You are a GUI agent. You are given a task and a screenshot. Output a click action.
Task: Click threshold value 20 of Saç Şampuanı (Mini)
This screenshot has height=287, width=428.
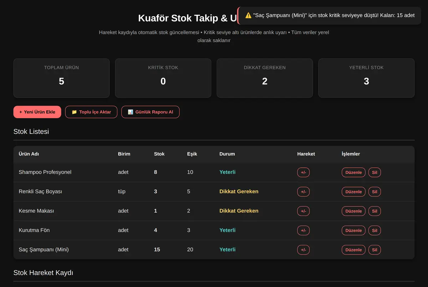[x=190, y=249]
